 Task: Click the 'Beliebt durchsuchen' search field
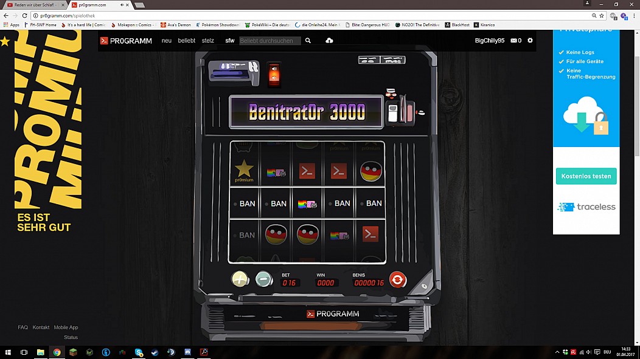tap(270, 41)
